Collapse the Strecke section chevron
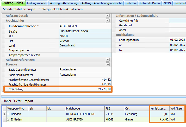The image size is (186, 127). click(108, 64)
